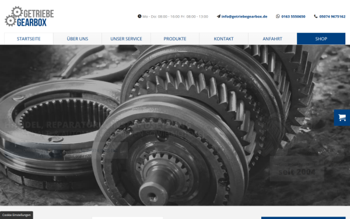
Task: Click the paper plane email icon
Action: pyautogui.click(x=219, y=16)
